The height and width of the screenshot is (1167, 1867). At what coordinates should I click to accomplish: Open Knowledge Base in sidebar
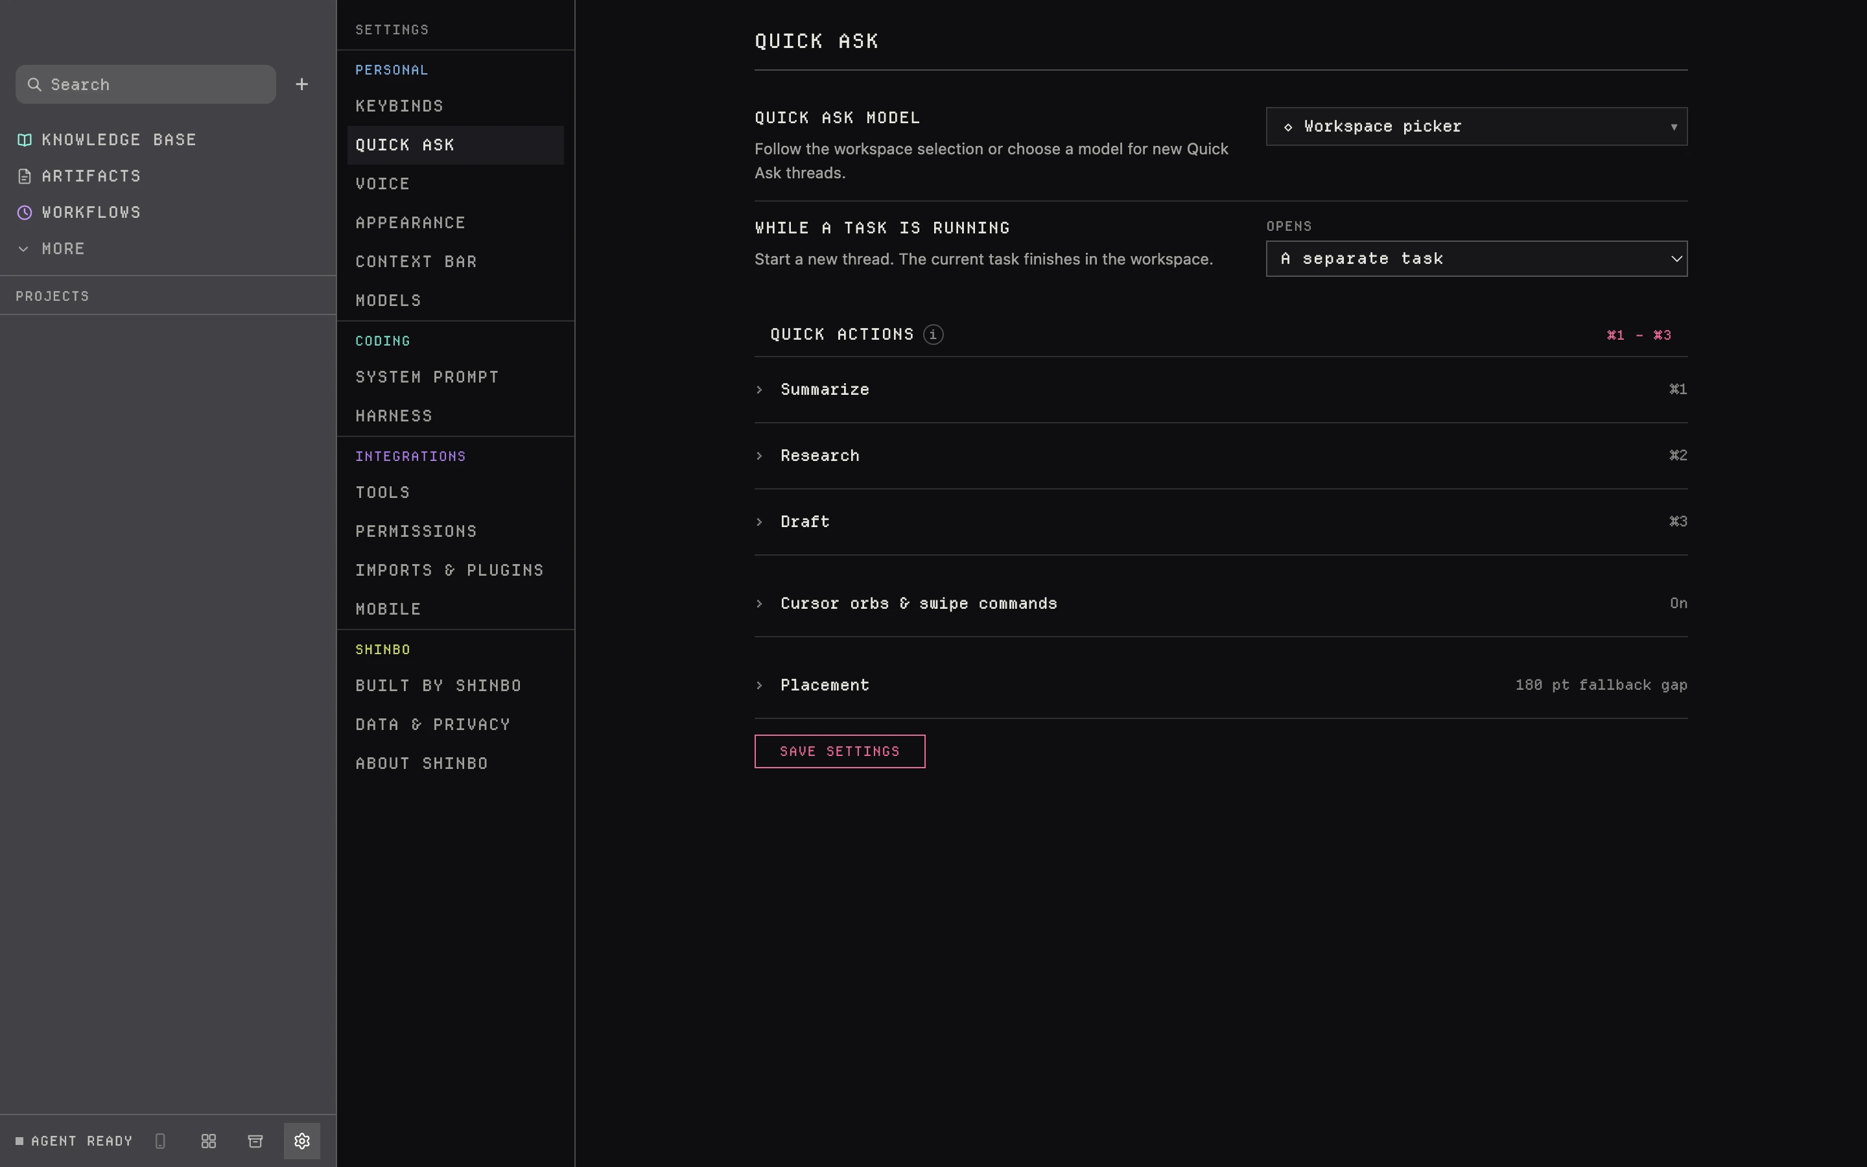[106, 139]
